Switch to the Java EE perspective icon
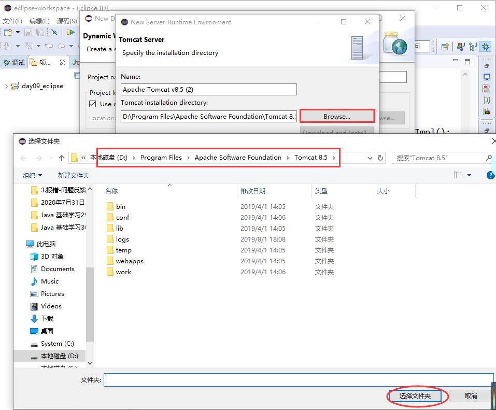Screen dimensions: 496x410 (461, 47)
